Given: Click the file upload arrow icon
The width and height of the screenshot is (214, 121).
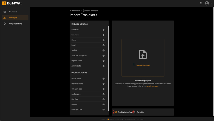Looking at the screenshot, I should pyautogui.click(x=143, y=54).
